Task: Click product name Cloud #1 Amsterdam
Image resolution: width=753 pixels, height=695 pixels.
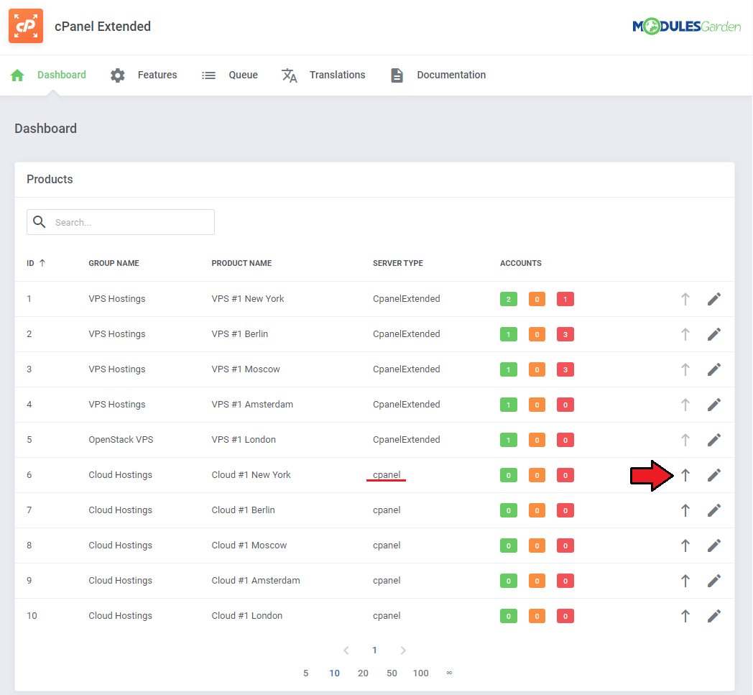Action: [256, 580]
